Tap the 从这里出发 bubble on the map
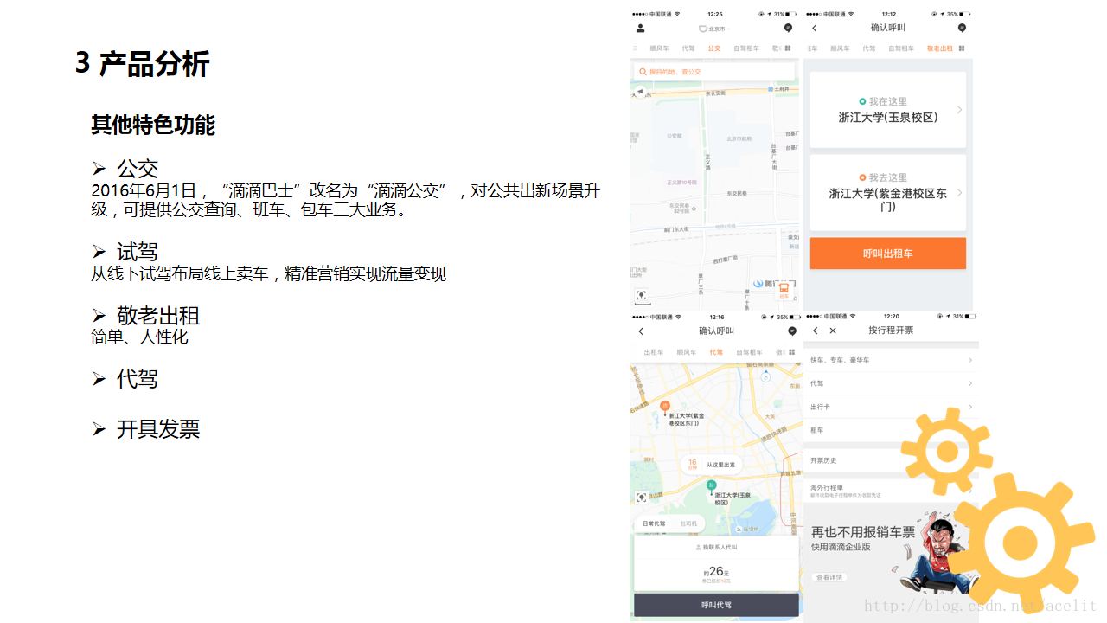Image resolution: width=1107 pixels, height=623 pixels. (712, 465)
